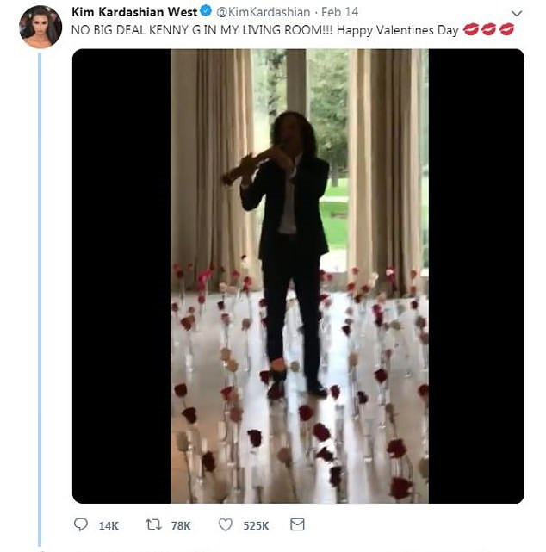The height and width of the screenshot is (552, 546).
Task: Like the tweet with heart icon
Action: coord(226,524)
